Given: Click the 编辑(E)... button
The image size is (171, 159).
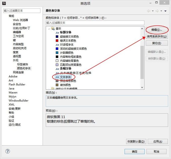Looking at the screenshot, I should [157, 30].
